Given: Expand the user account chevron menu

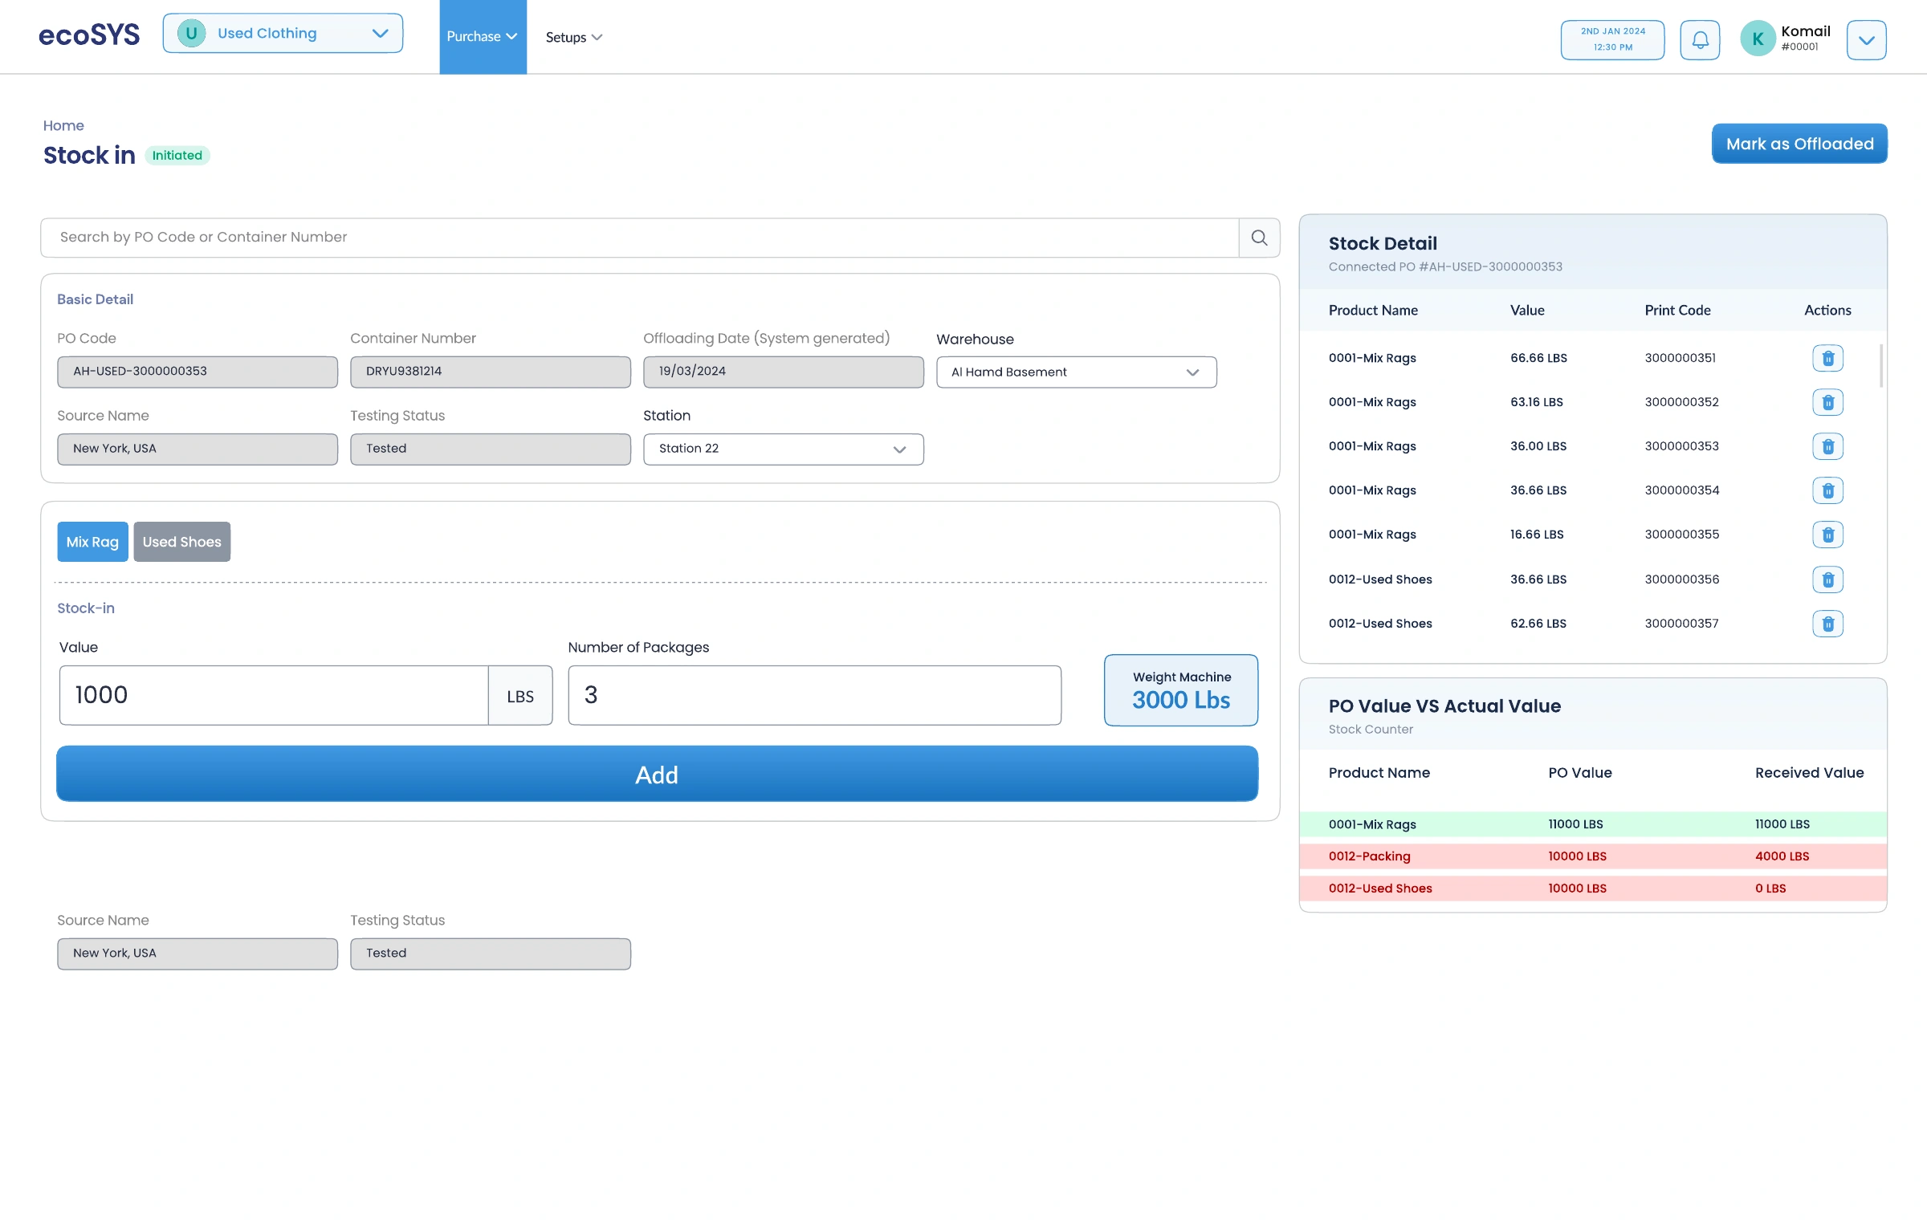Looking at the screenshot, I should 1866,40.
